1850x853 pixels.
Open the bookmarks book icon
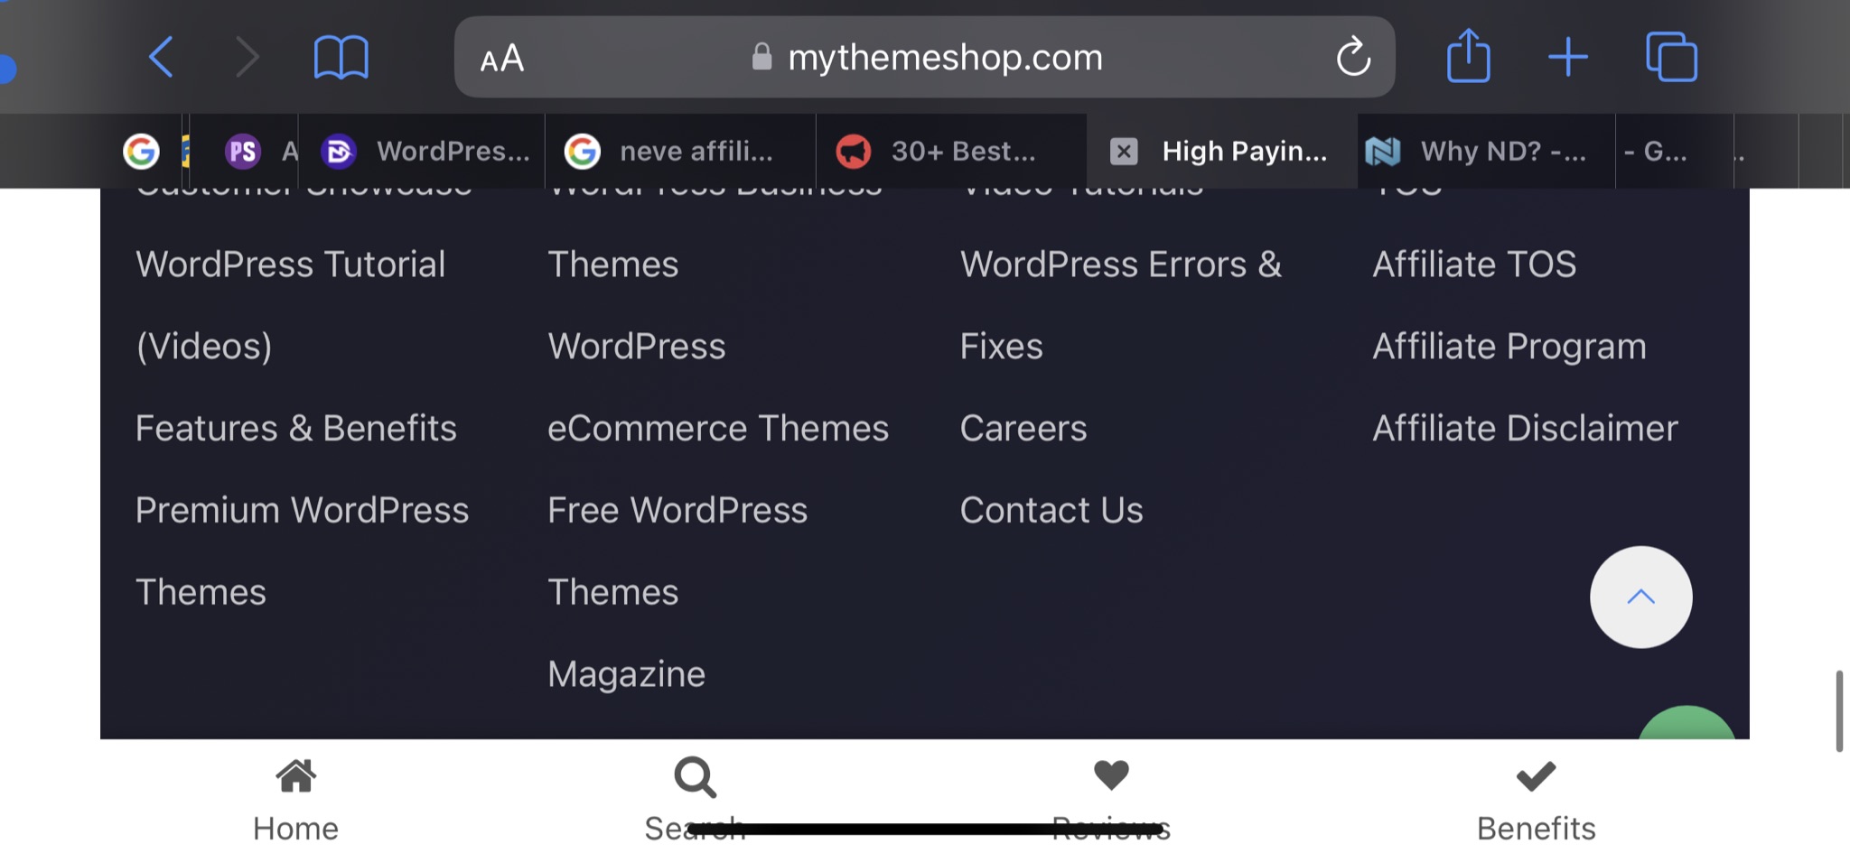pos(341,58)
